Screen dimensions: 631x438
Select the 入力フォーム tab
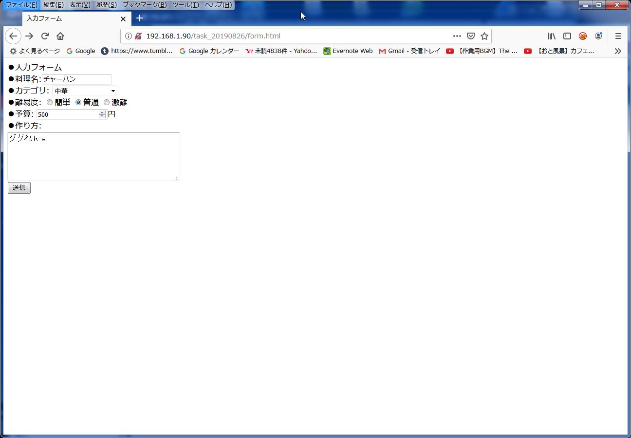coord(76,18)
